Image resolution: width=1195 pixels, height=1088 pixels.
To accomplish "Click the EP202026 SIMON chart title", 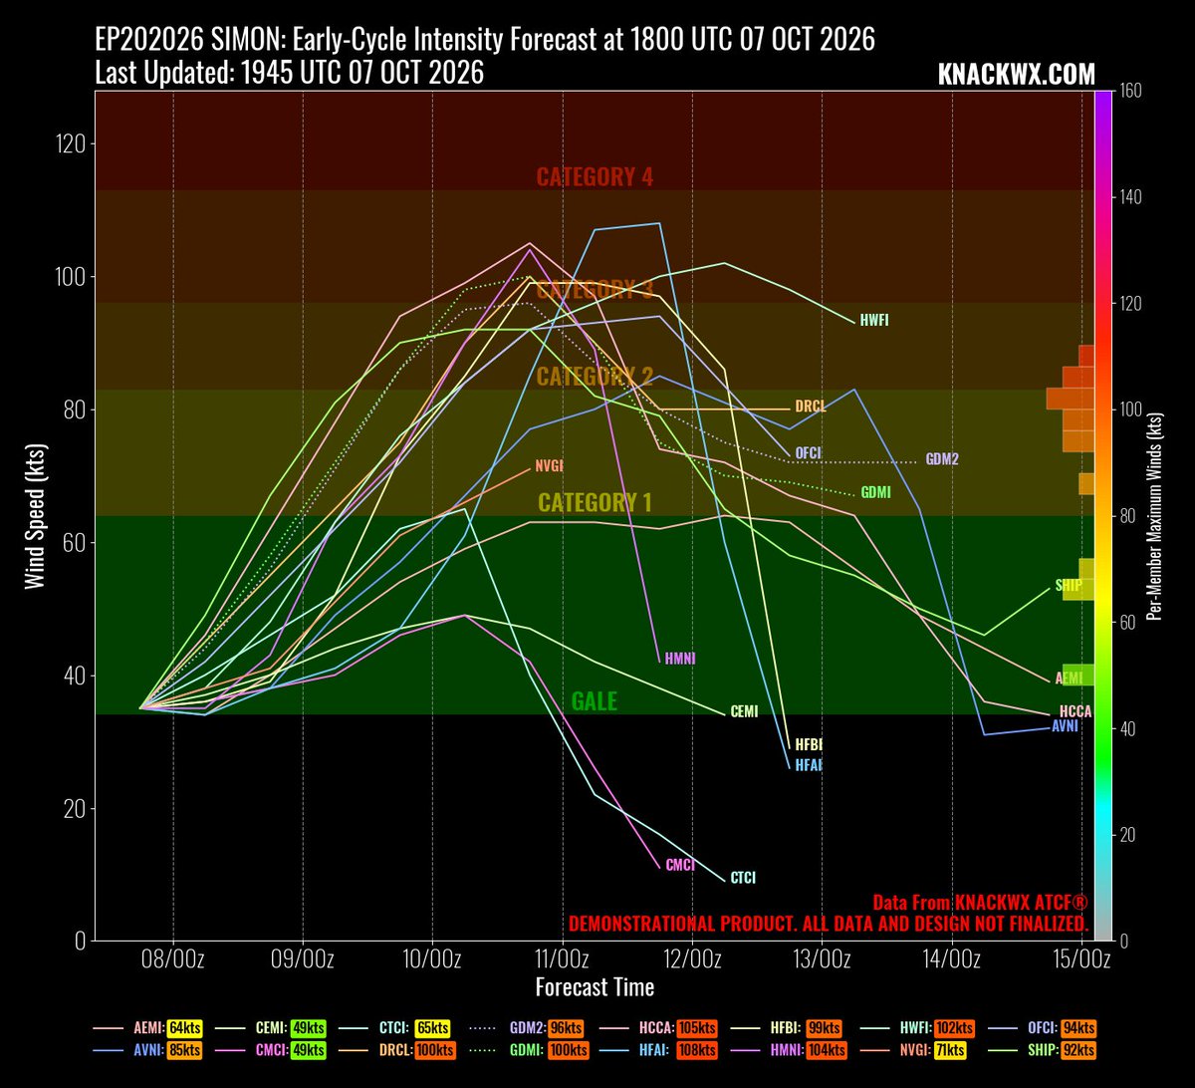I will tap(485, 40).
